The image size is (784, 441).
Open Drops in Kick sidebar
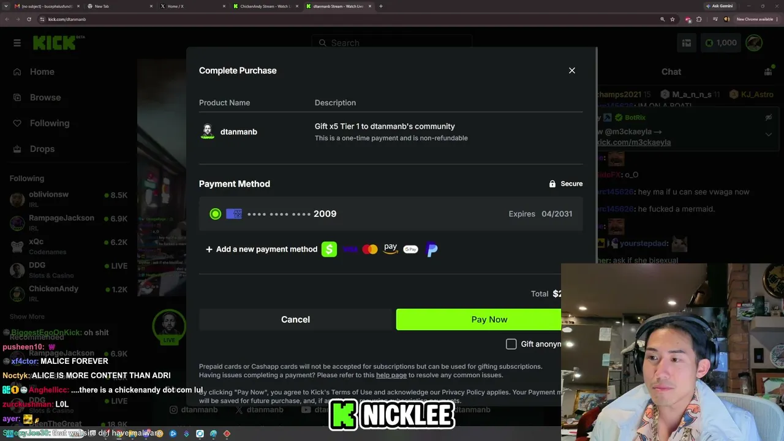tap(42, 149)
